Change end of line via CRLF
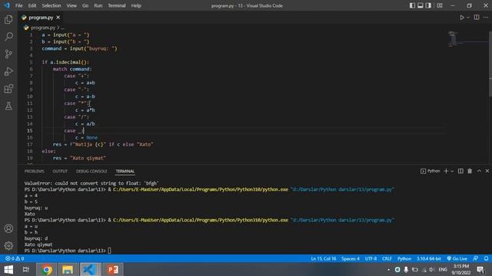 (387, 258)
